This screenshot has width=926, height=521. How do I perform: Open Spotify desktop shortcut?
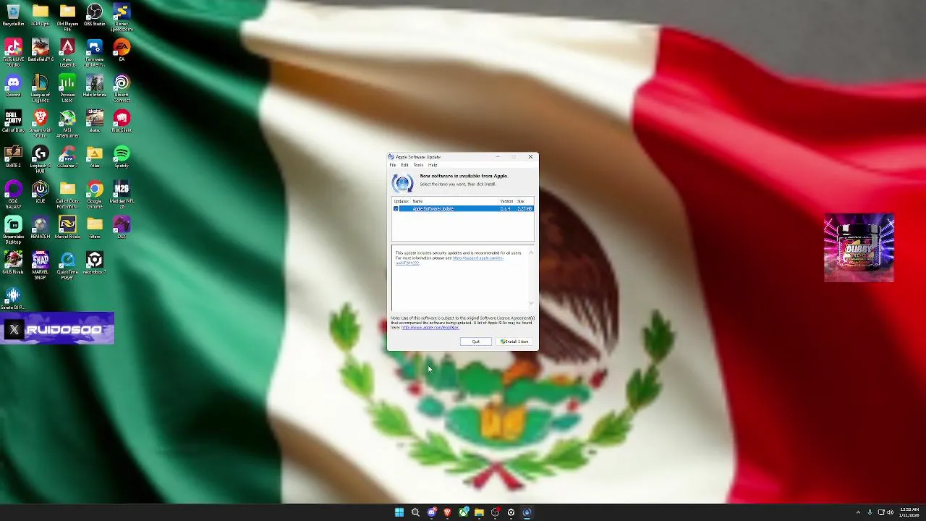122,156
